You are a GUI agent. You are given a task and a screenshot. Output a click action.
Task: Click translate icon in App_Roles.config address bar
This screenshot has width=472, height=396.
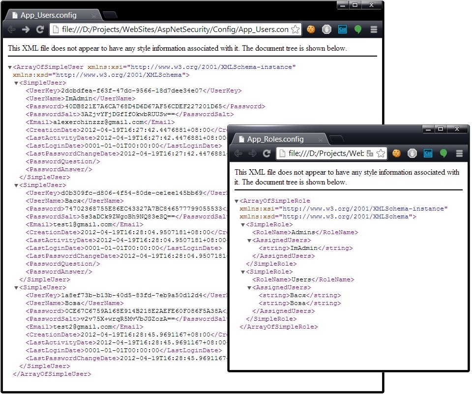370,153
